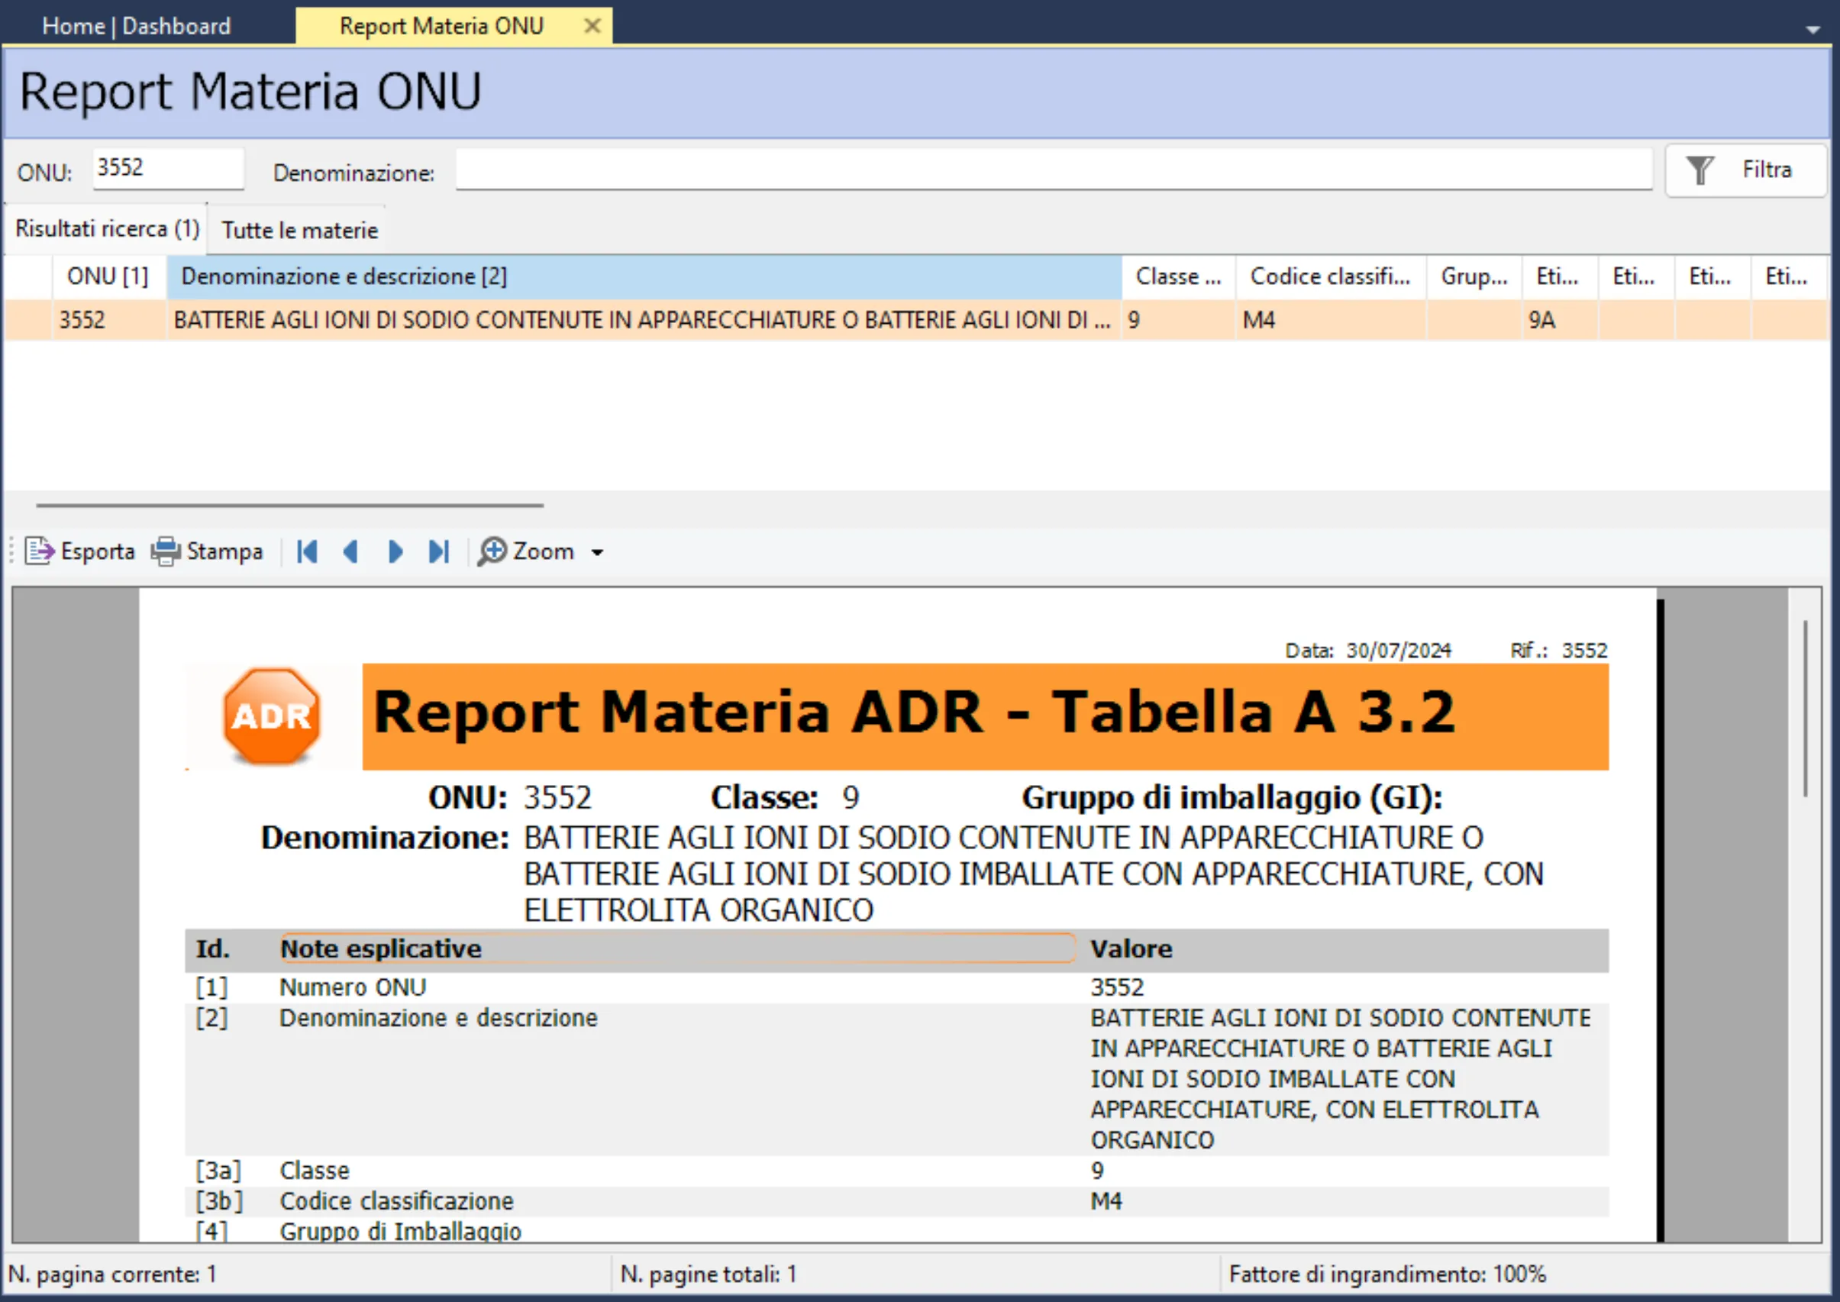Click the Filtra funnel icon
This screenshot has width=1840, height=1302.
[1702, 170]
